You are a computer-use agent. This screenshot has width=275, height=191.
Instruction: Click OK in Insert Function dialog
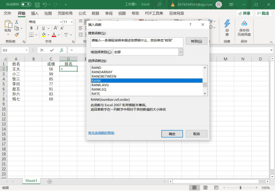[x=172, y=134]
